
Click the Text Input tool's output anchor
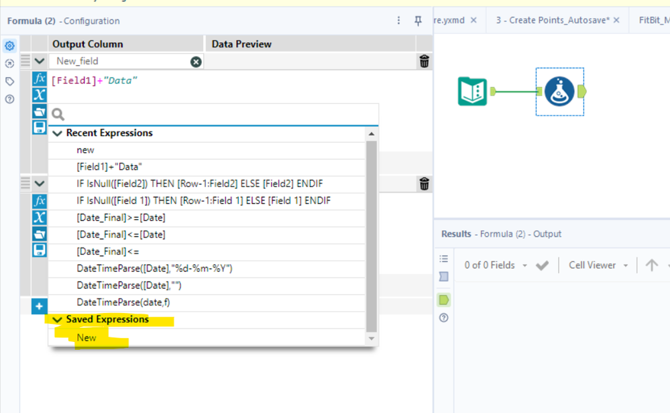click(x=493, y=91)
